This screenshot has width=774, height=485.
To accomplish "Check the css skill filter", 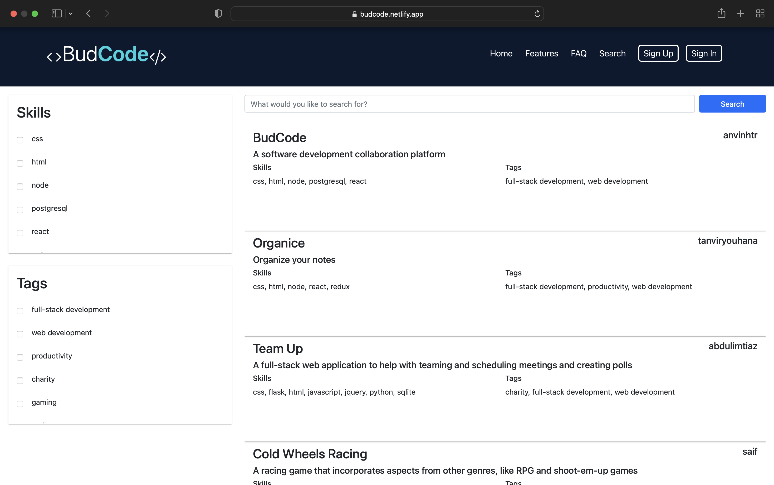I will tap(20, 140).
